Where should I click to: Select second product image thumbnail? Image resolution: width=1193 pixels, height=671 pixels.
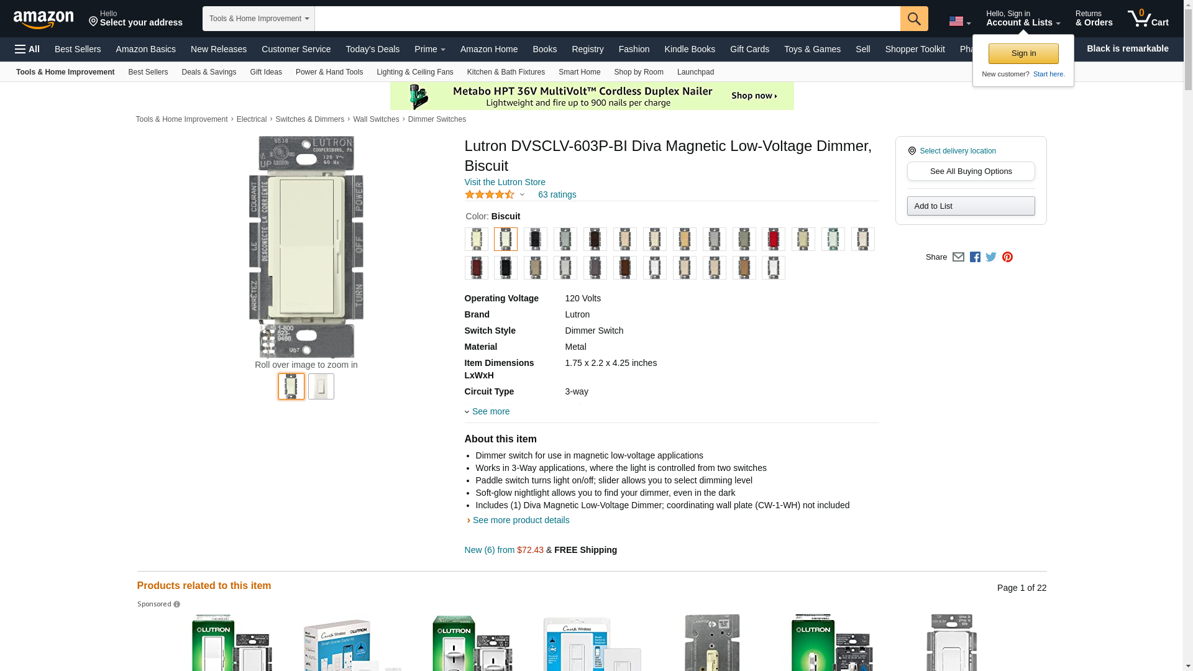tap(321, 386)
